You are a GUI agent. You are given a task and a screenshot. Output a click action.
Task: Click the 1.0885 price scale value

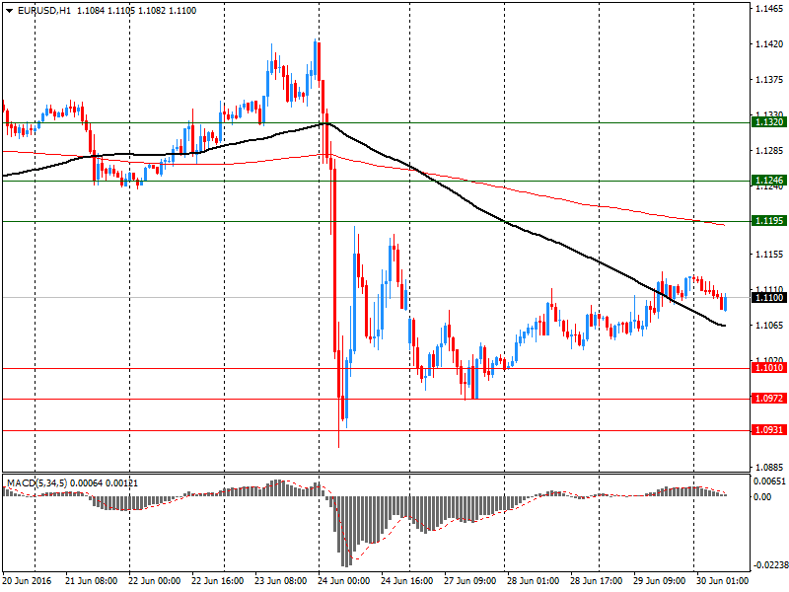tap(769, 467)
